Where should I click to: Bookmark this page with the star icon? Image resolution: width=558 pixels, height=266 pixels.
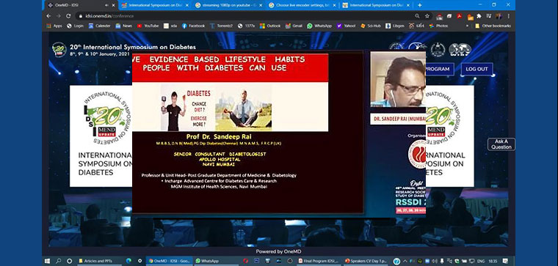pos(427,16)
